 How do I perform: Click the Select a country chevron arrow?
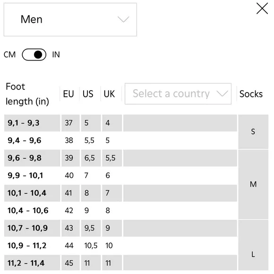222,94
